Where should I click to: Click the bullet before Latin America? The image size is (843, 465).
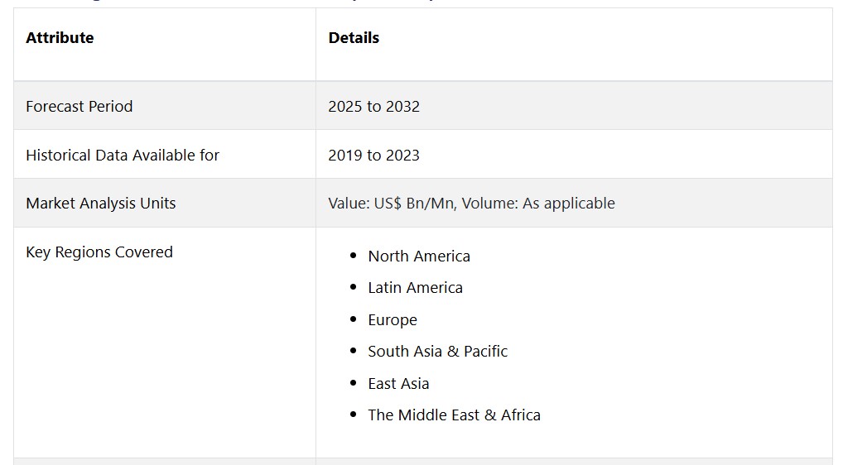tap(354, 287)
